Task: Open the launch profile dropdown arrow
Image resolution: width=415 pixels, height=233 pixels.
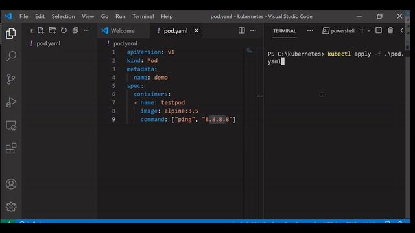Action: [369, 30]
